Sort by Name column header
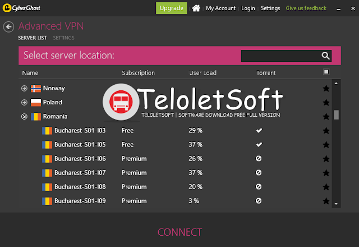This screenshot has width=359, height=247. pyautogui.click(x=30, y=73)
